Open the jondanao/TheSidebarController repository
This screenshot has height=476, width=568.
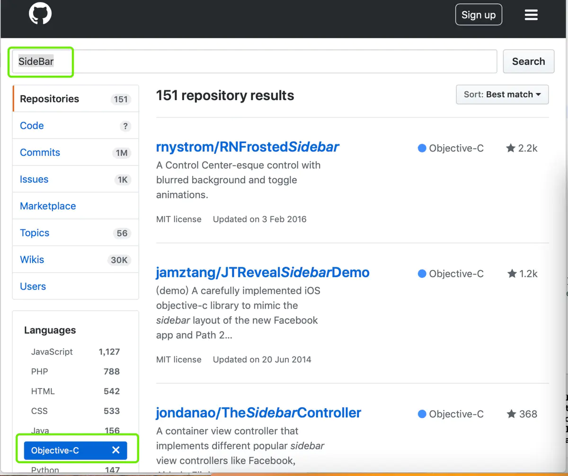tap(258, 413)
